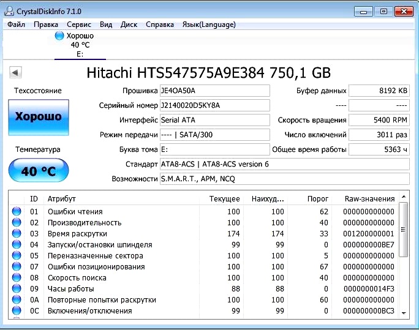This screenshot has height=330, width=419.
Task: Click the Порог column header
Action: 310,199
